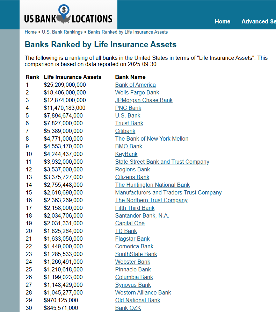Click the $5,389,000,000 amount

(63, 131)
